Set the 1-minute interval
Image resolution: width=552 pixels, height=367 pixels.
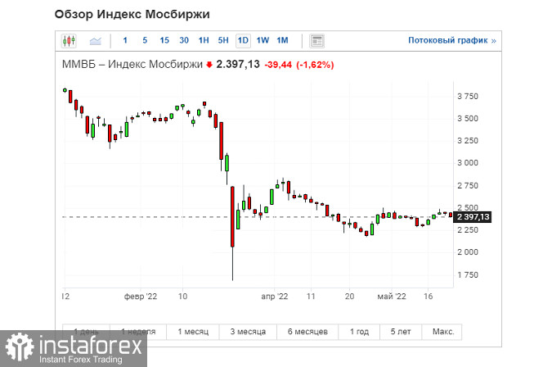(x=125, y=40)
